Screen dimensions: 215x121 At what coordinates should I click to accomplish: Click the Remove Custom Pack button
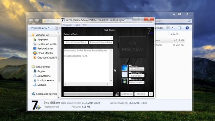click(101, 43)
